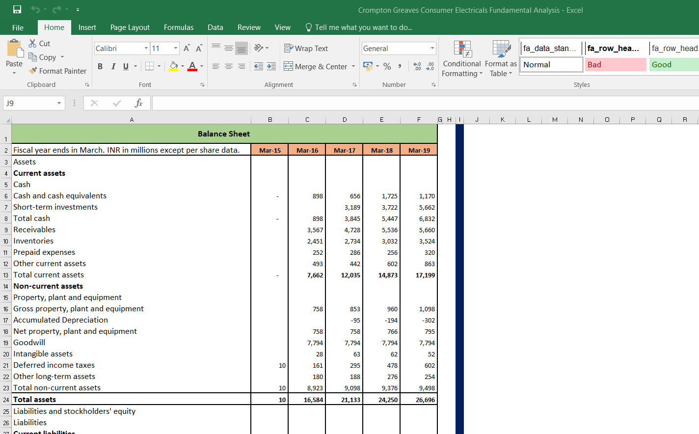Toggle Underline formatting
699x434 pixels.
126,66
